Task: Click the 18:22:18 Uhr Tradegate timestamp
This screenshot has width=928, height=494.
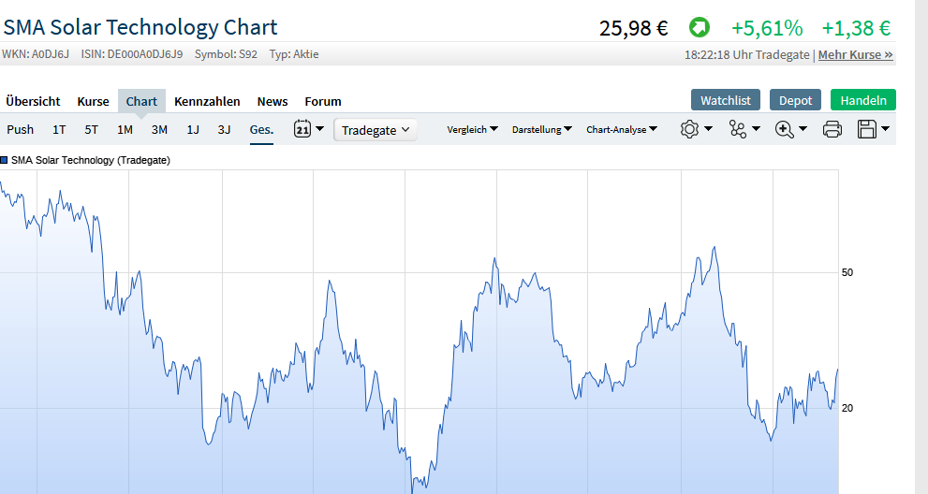Action: point(747,54)
